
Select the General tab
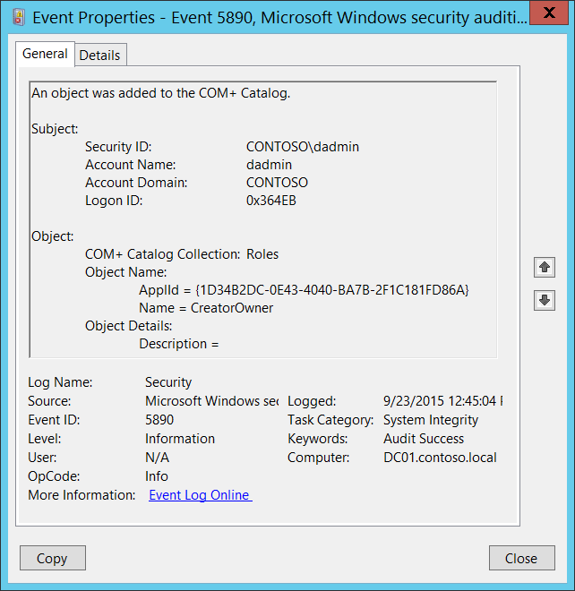point(46,54)
